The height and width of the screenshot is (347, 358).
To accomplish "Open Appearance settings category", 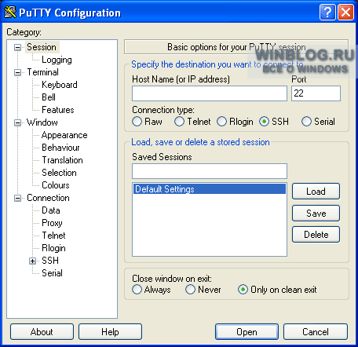I will click(x=64, y=135).
